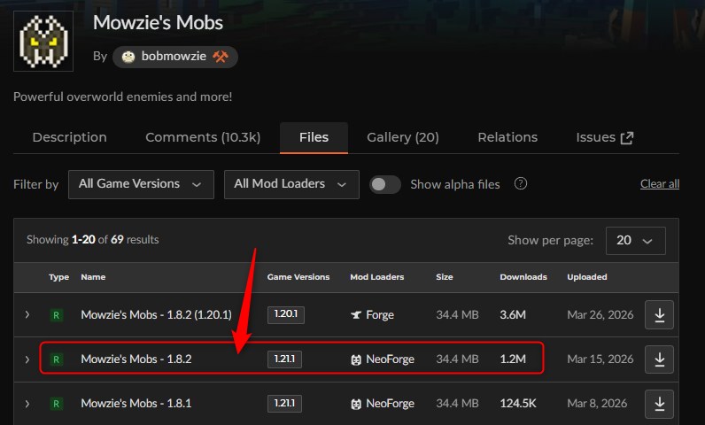
Task: Open the file Mowzie's Mobs - 1.8.2 (1.20.1)
Action: pos(156,314)
